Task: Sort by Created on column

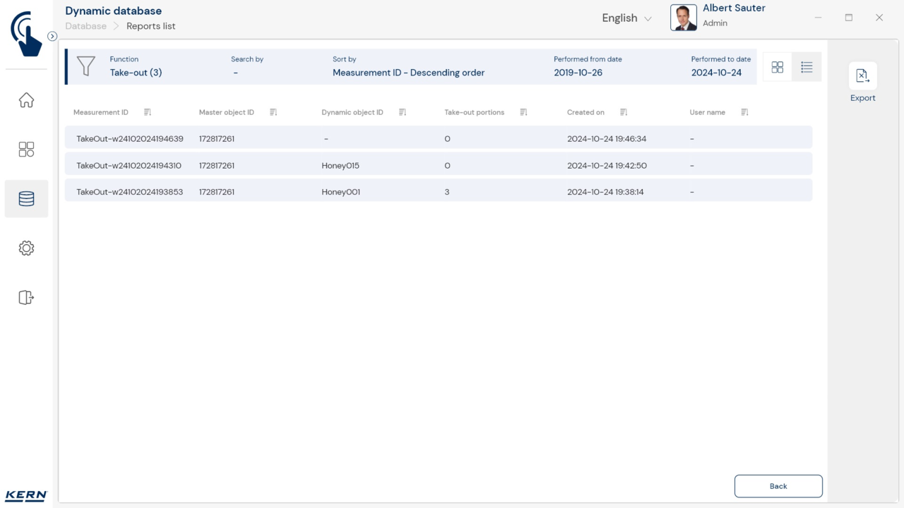Action: point(624,112)
